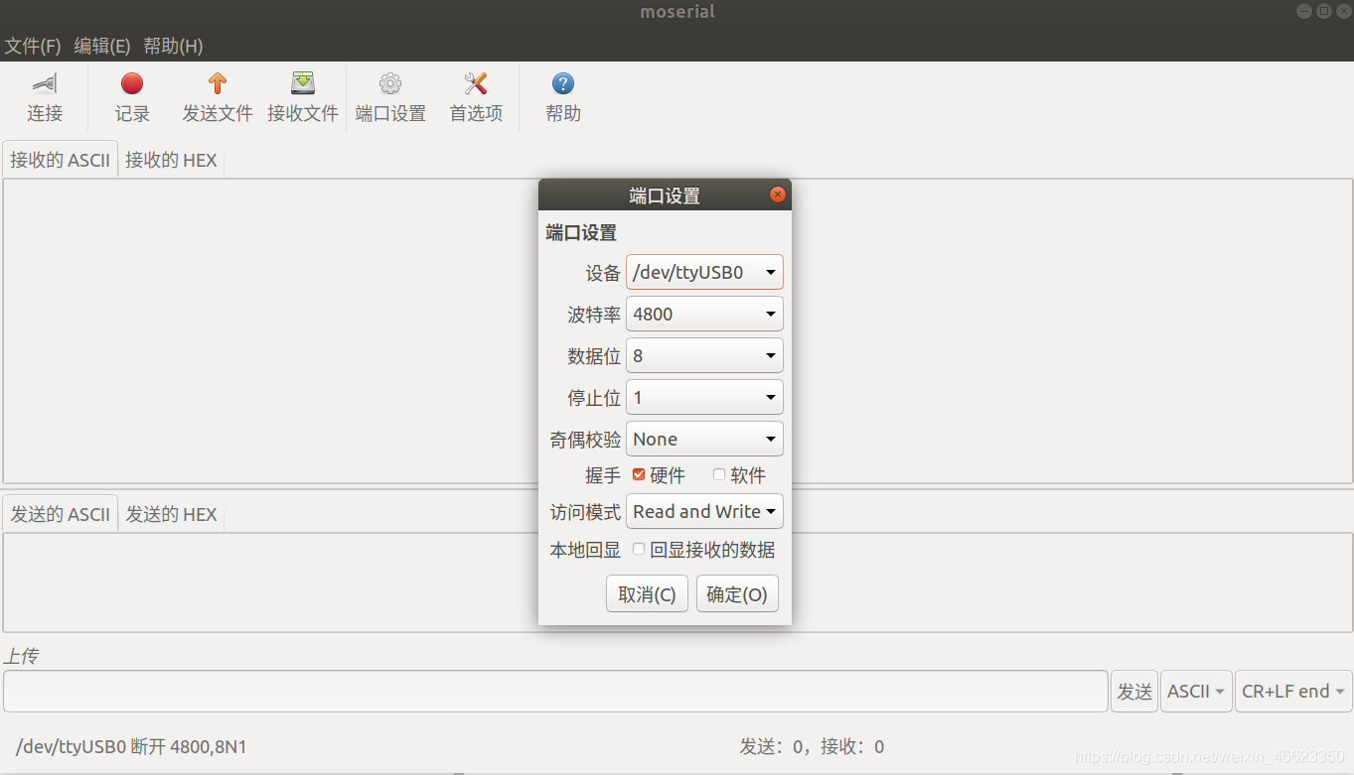This screenshot has height=775, width=1354.
Task: Open the Edit (编辑) menu
Action: (x=102, y=46)
